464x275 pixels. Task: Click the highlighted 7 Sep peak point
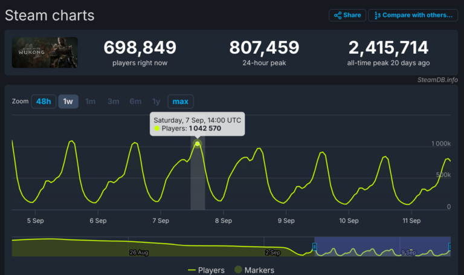click(x=198, y=144)
